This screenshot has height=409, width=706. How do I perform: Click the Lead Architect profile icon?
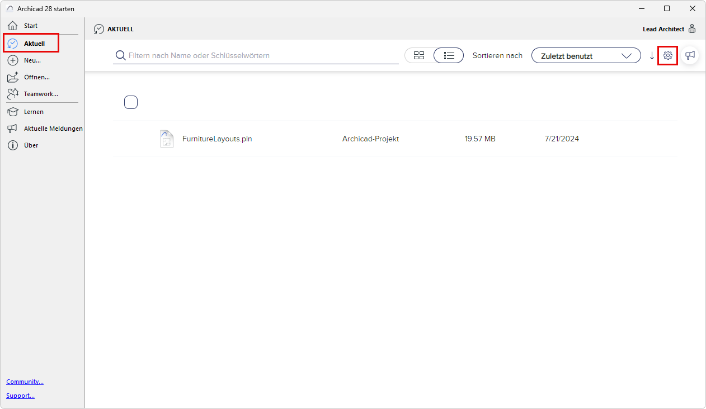tap(692, 29)
